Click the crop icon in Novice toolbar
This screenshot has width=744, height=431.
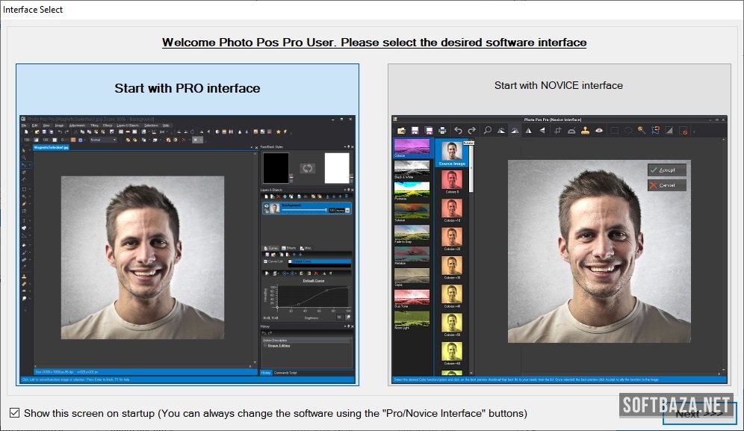click(557, 130)
